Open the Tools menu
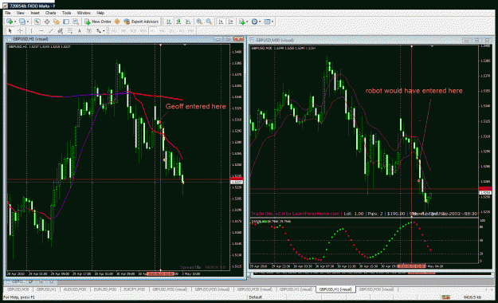This screenshot has height=303, width=498. [x=66, y=13]
